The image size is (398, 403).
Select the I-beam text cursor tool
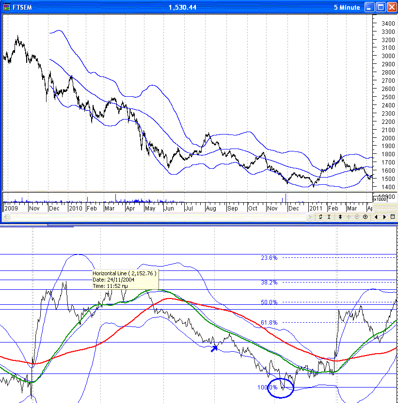pyautogui.click(x=329, y=217)
